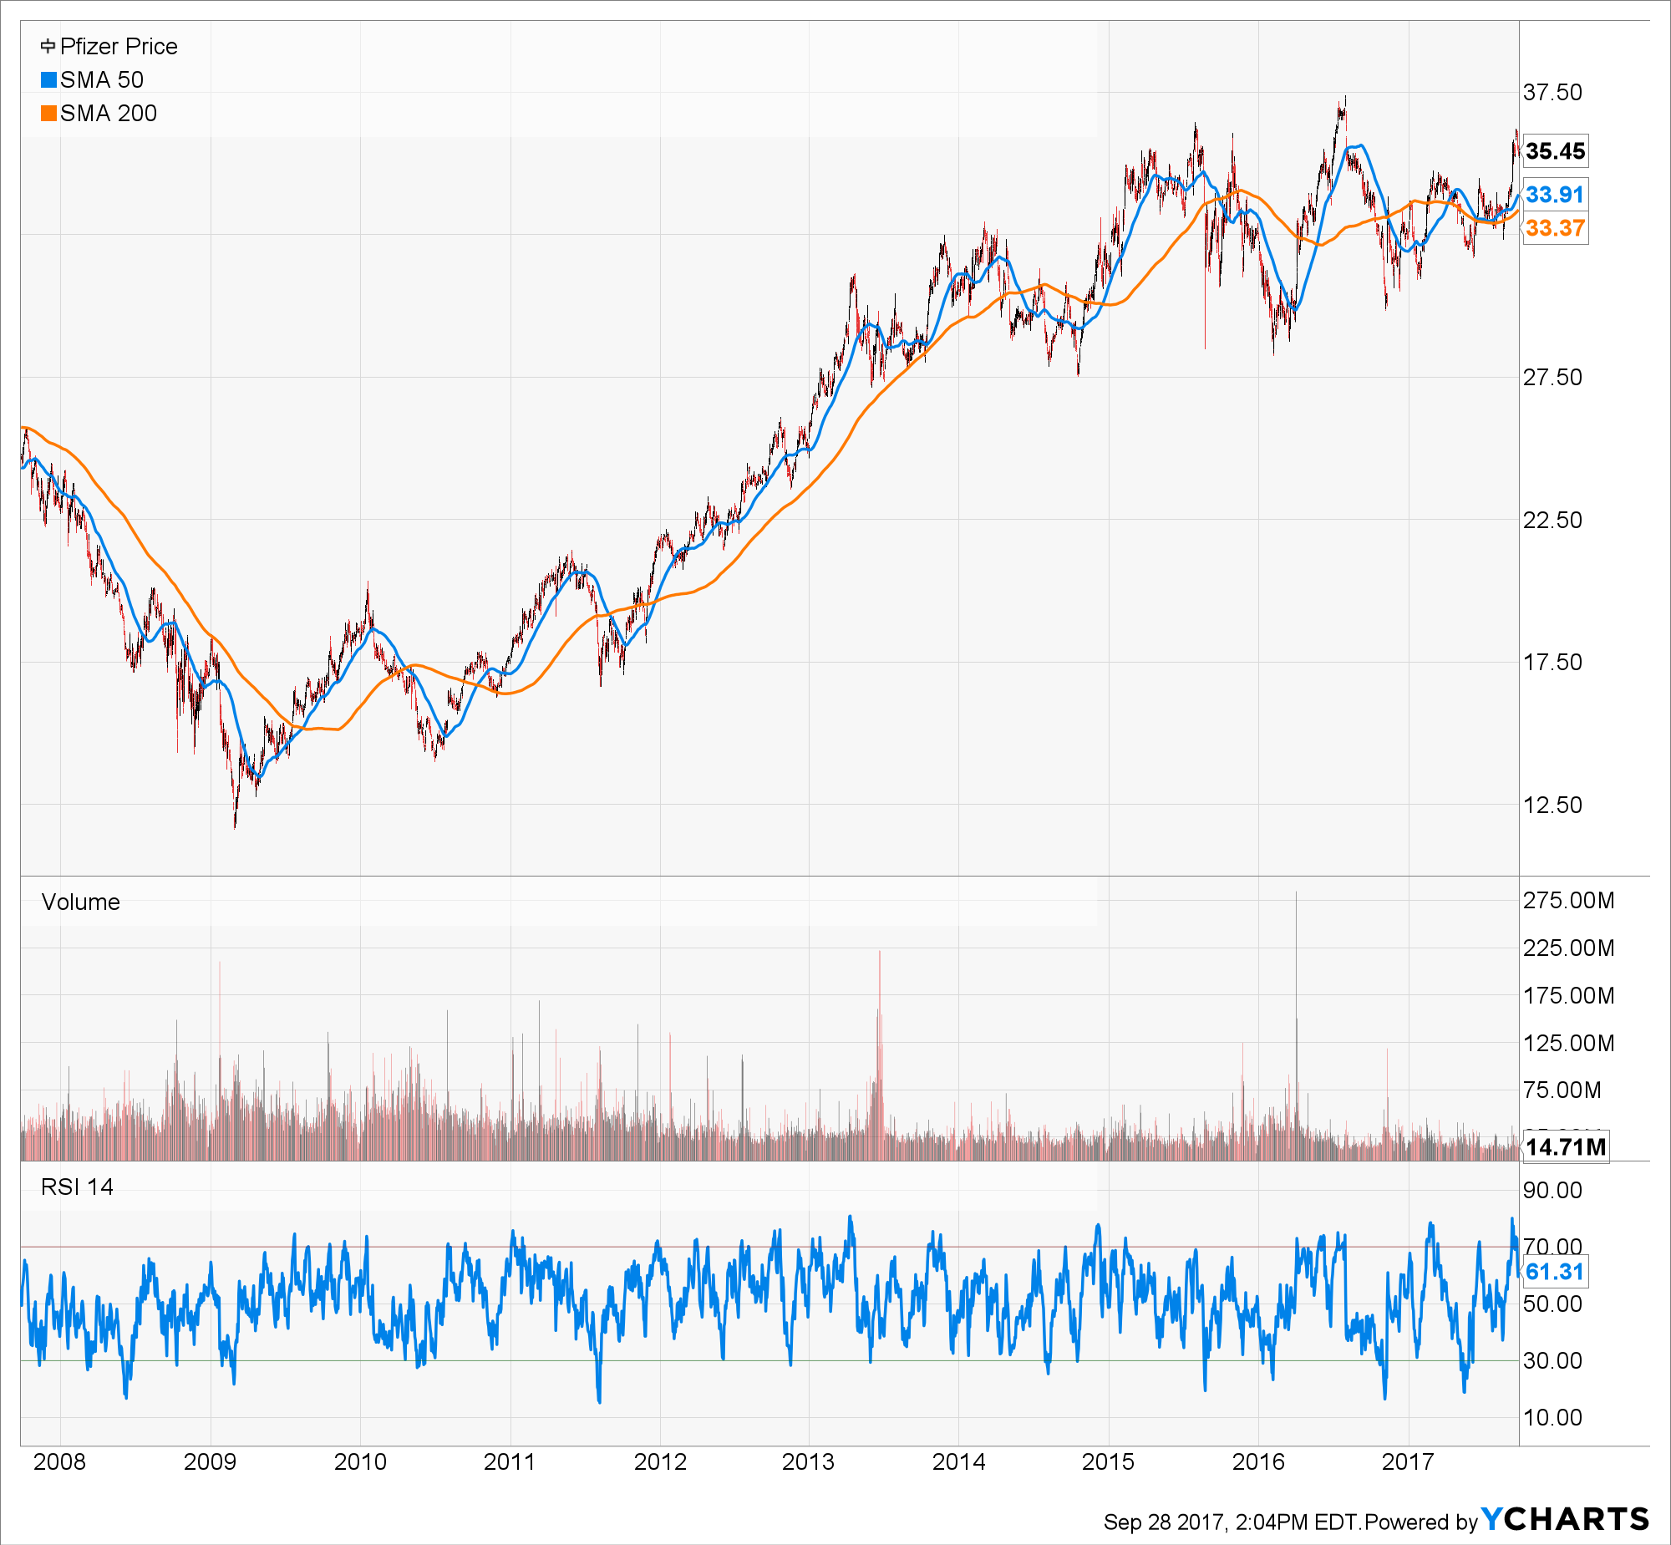Image resolution: width=1671 pixels, height=1545 pixels.
Task: Click the 2015 year axis label
Action: coord(1109,1462)
